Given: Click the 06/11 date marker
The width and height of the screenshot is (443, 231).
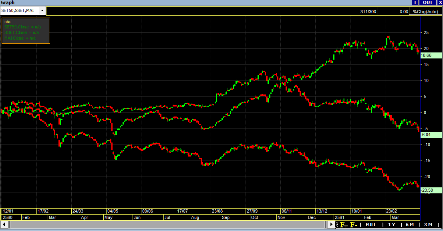Looking at the screenshot, I should 287,211.
